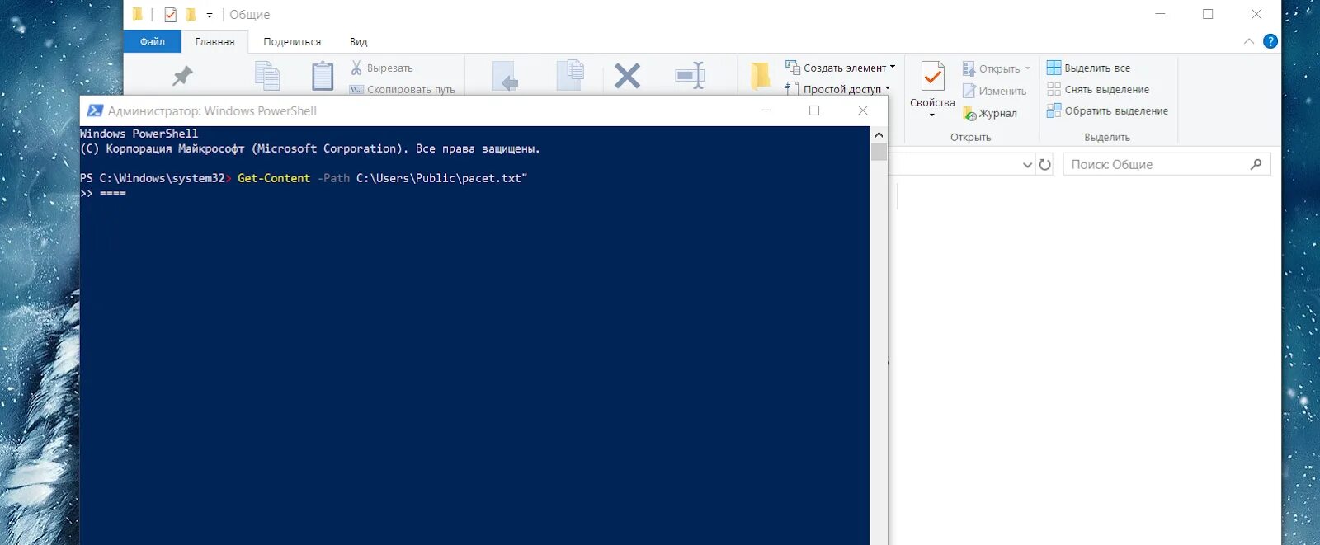Click Обратить выделение
Image resolution: width=1320 pixels, height=545 pixels.
[x=1107, y=110]
